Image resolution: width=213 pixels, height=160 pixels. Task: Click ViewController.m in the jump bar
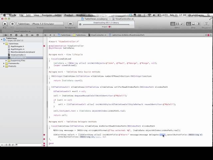97,35
